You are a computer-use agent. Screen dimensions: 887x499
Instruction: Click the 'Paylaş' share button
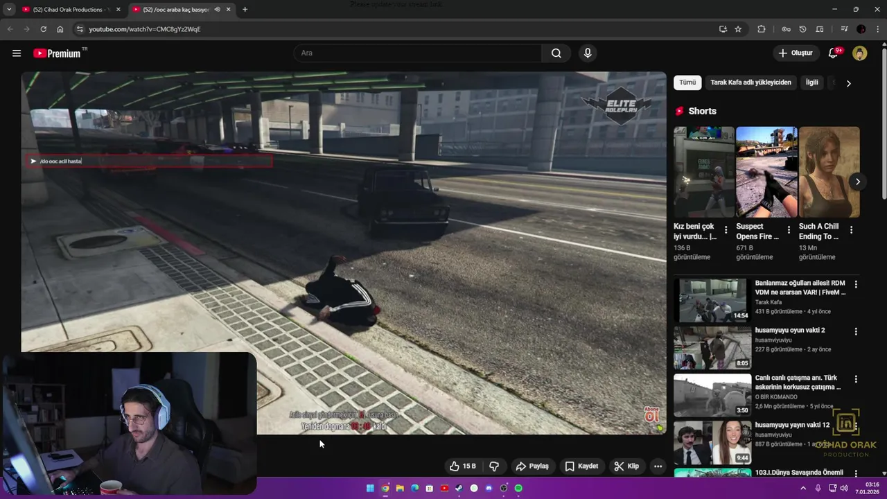click(x=532, y=466)
